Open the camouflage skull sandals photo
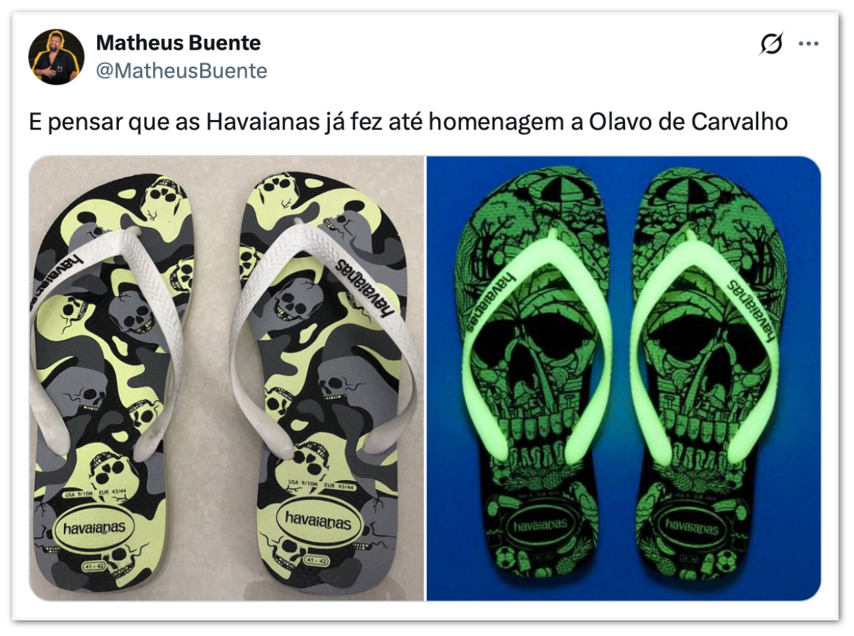The image size is (854, 636). tap(227, 379)
